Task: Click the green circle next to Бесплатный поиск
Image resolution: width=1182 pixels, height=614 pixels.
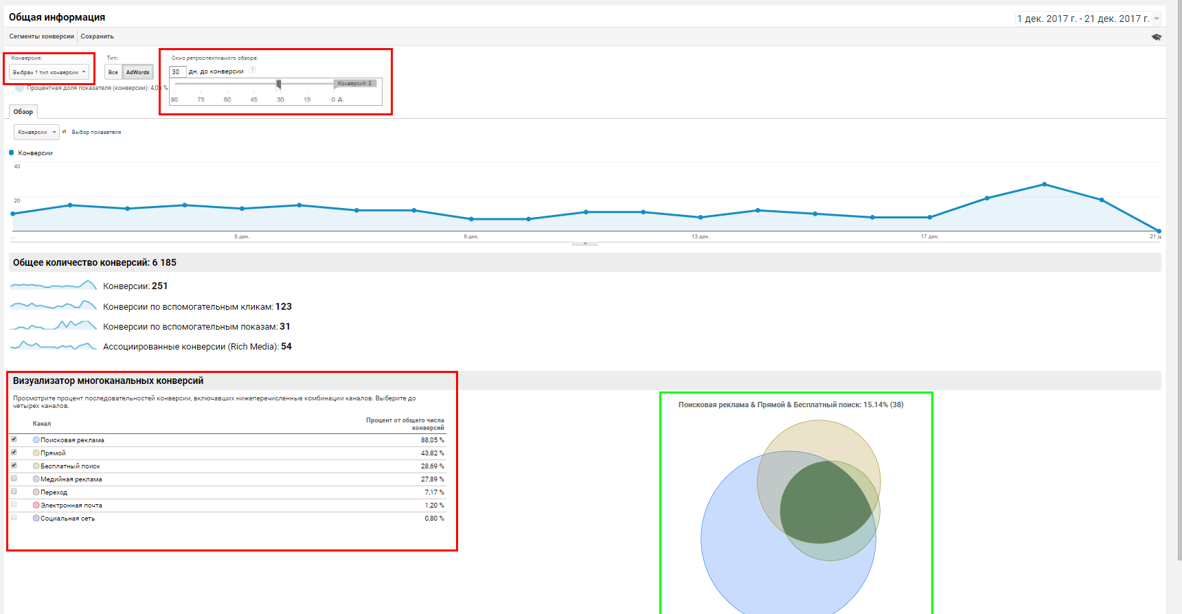Action: (x=36, y=466)
